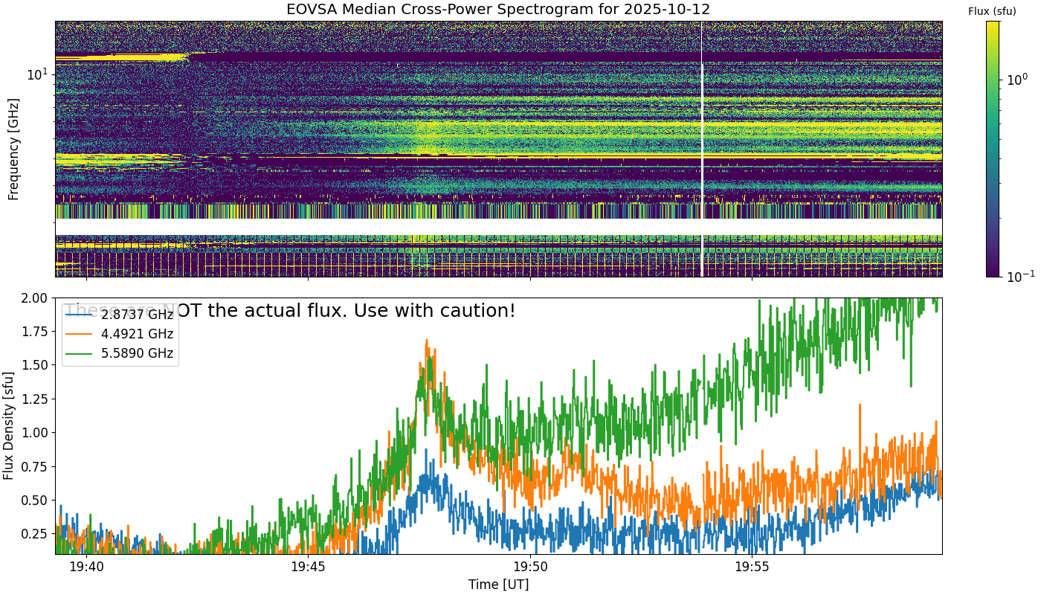Click the 19:40 time axis label

[86, 567]
